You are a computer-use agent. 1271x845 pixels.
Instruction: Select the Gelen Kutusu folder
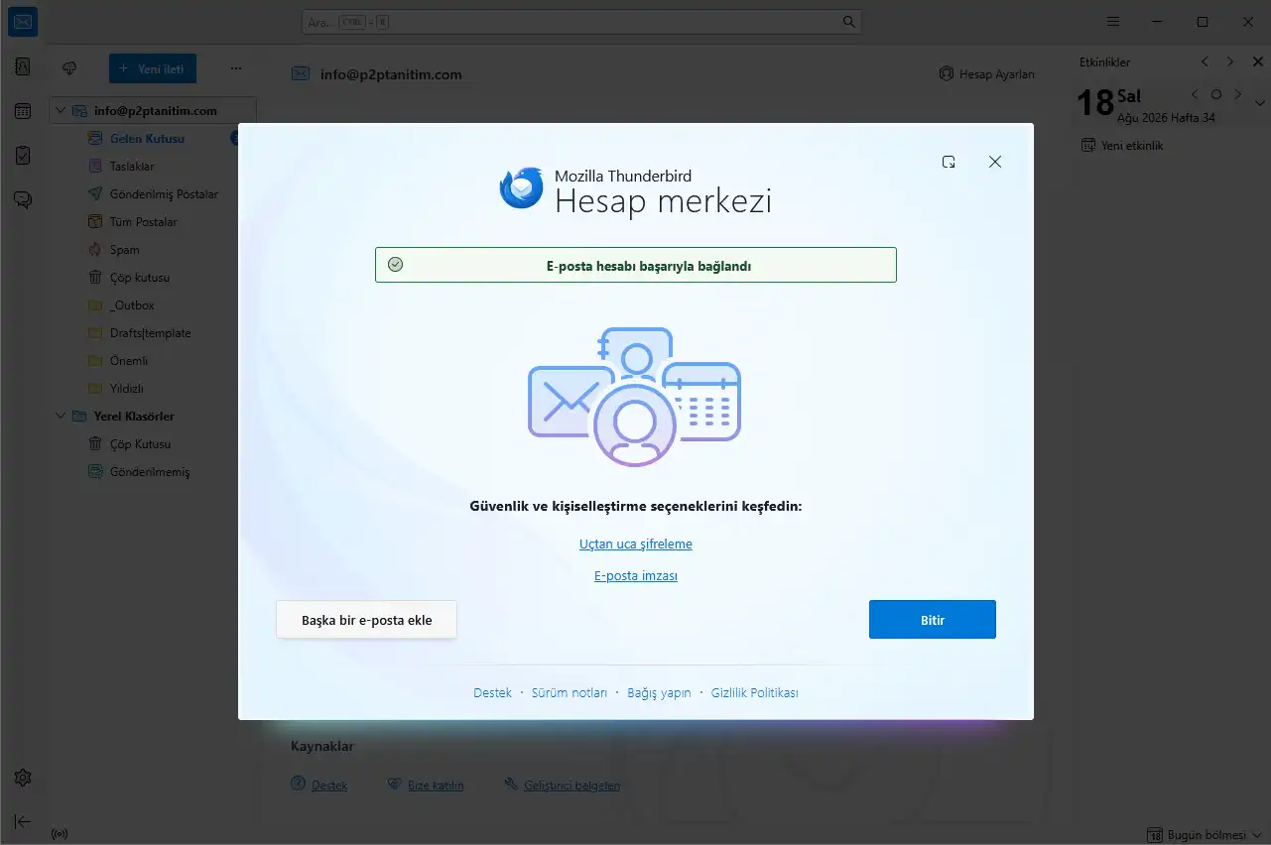(147, 139)
